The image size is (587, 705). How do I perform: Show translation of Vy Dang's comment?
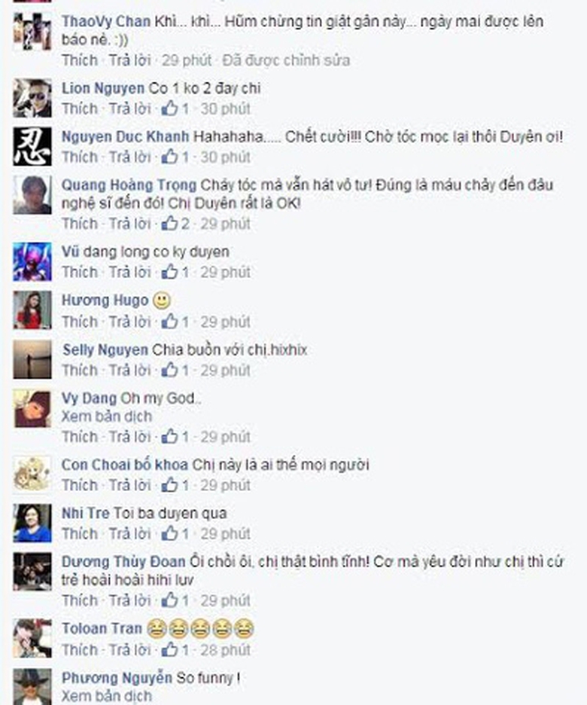[x=106, y=417]
